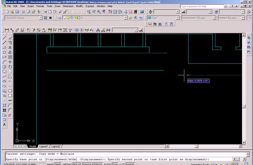Select the Hatch tool
The width and height of the screenshot is (253, 165).
pos(4,105)
